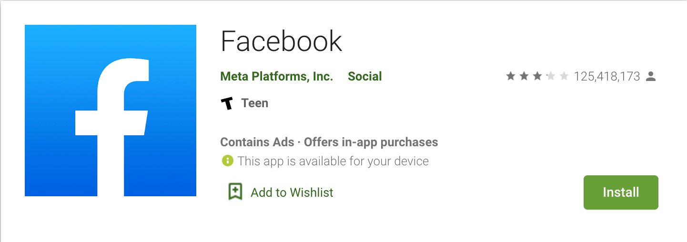Click the second rating star
This screenshot has width=687, height=242.
pos(524,76)
